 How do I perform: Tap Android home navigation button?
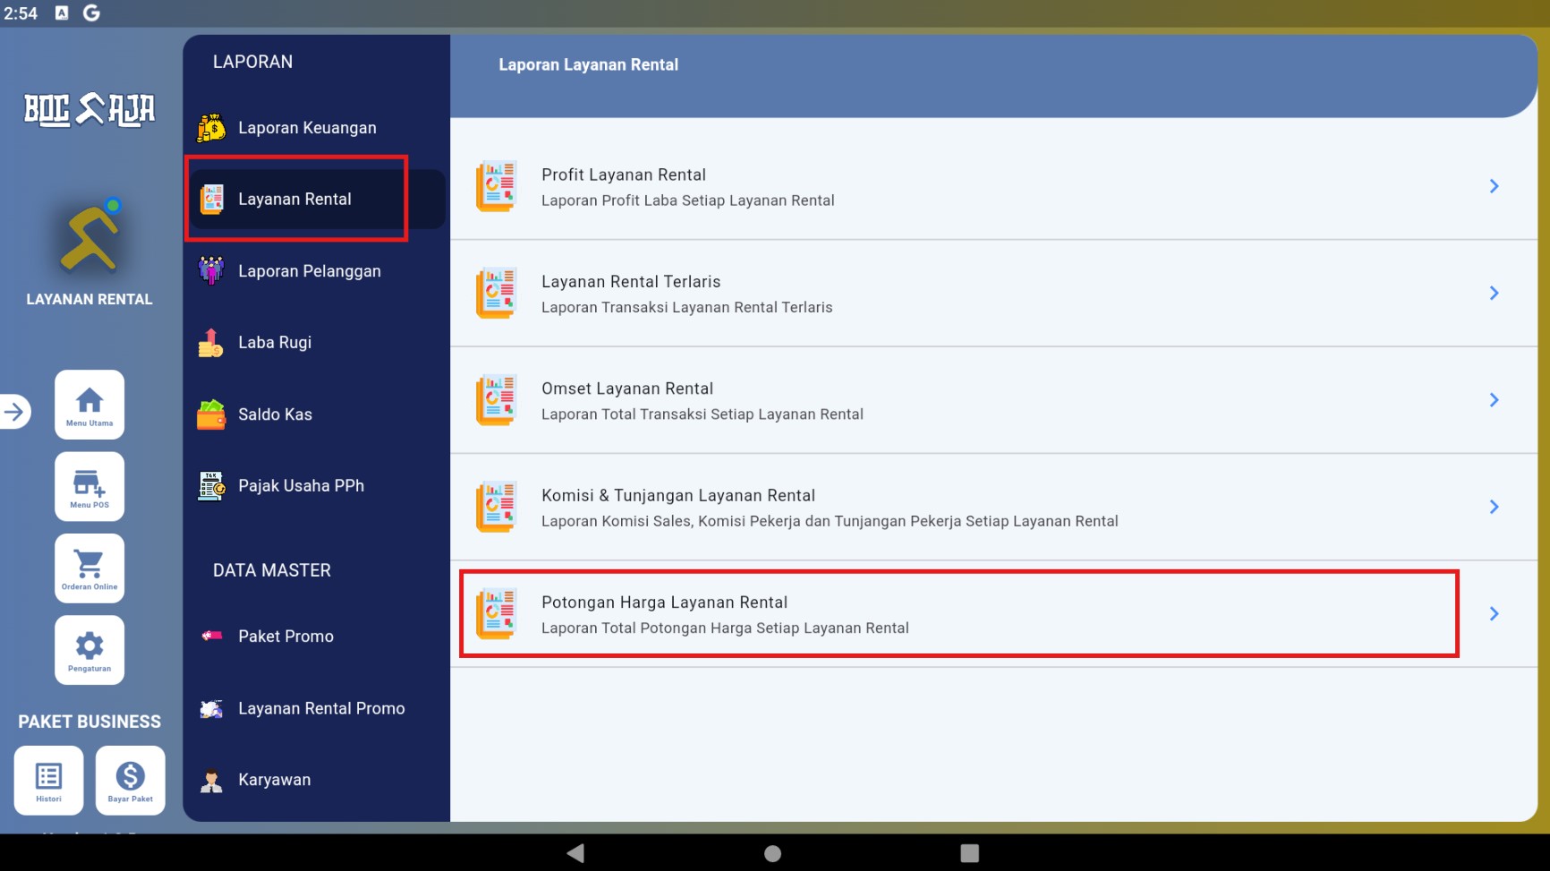tap(772, 853)
